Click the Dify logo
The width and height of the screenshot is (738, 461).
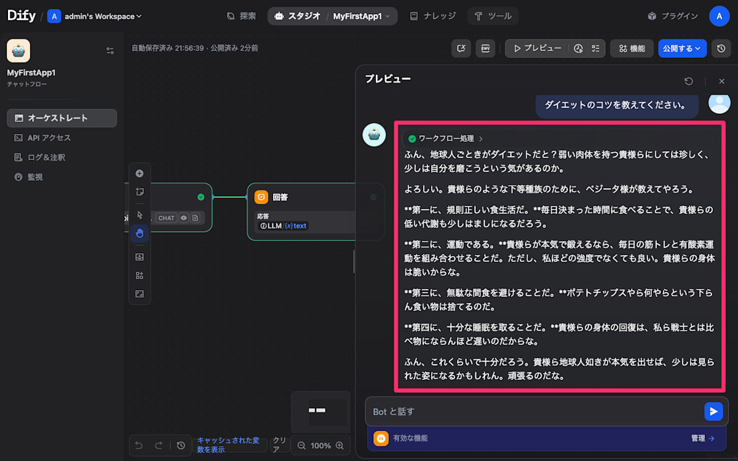point(22,16)
